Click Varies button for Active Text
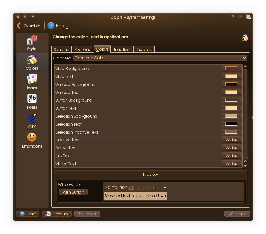This screenshot has width=266, height=234. pyautogui.click(x=231, y=148)
